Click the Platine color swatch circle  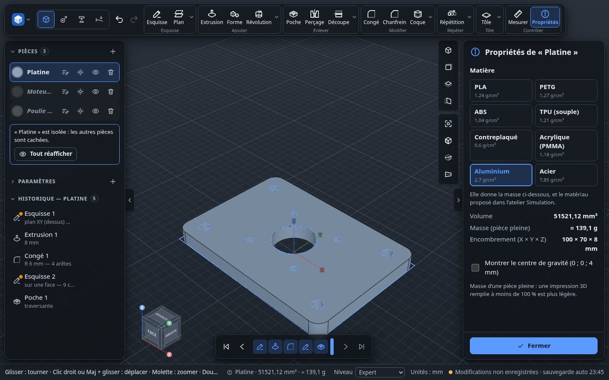[x=17, y=72]
